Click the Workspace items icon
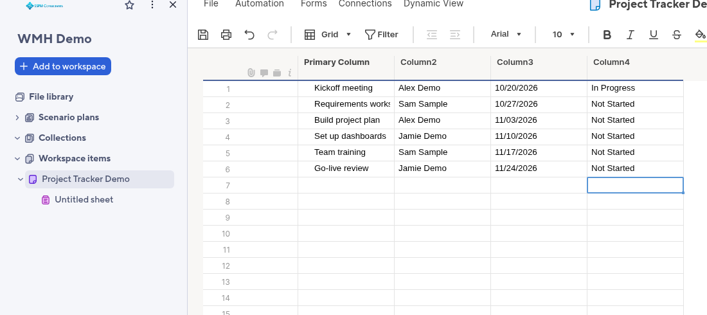Viewport: 707px width, 315px height. coord(30,159)
